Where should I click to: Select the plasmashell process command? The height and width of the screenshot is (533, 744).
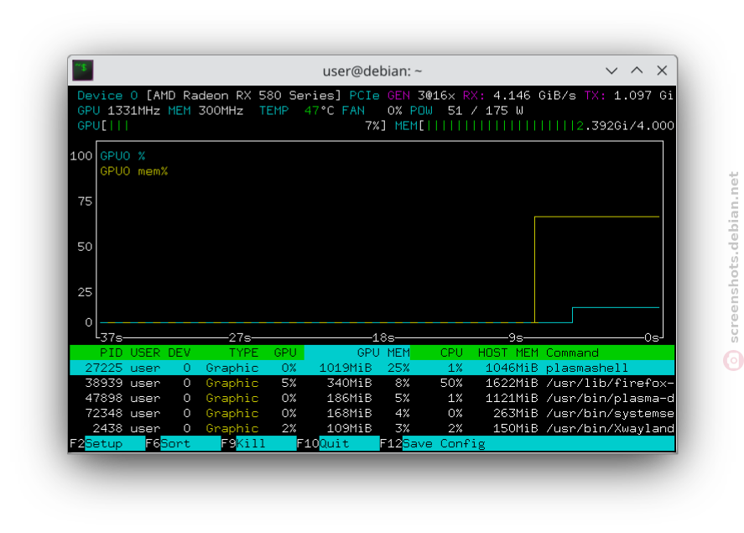tap(587, 368)
